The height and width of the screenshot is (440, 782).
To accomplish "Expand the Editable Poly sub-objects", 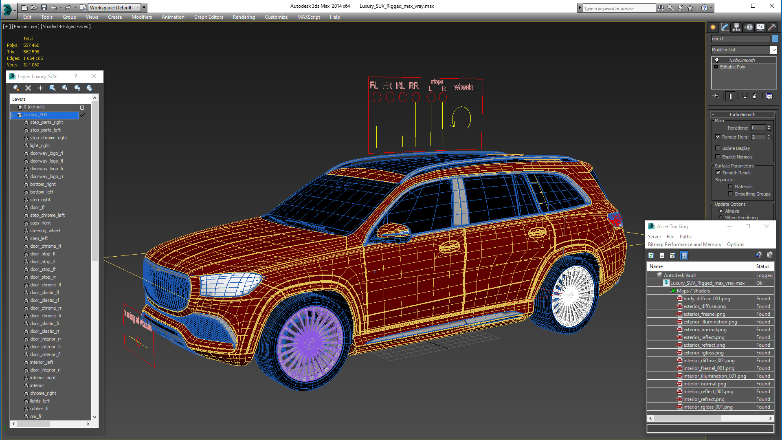I will 716,67.
